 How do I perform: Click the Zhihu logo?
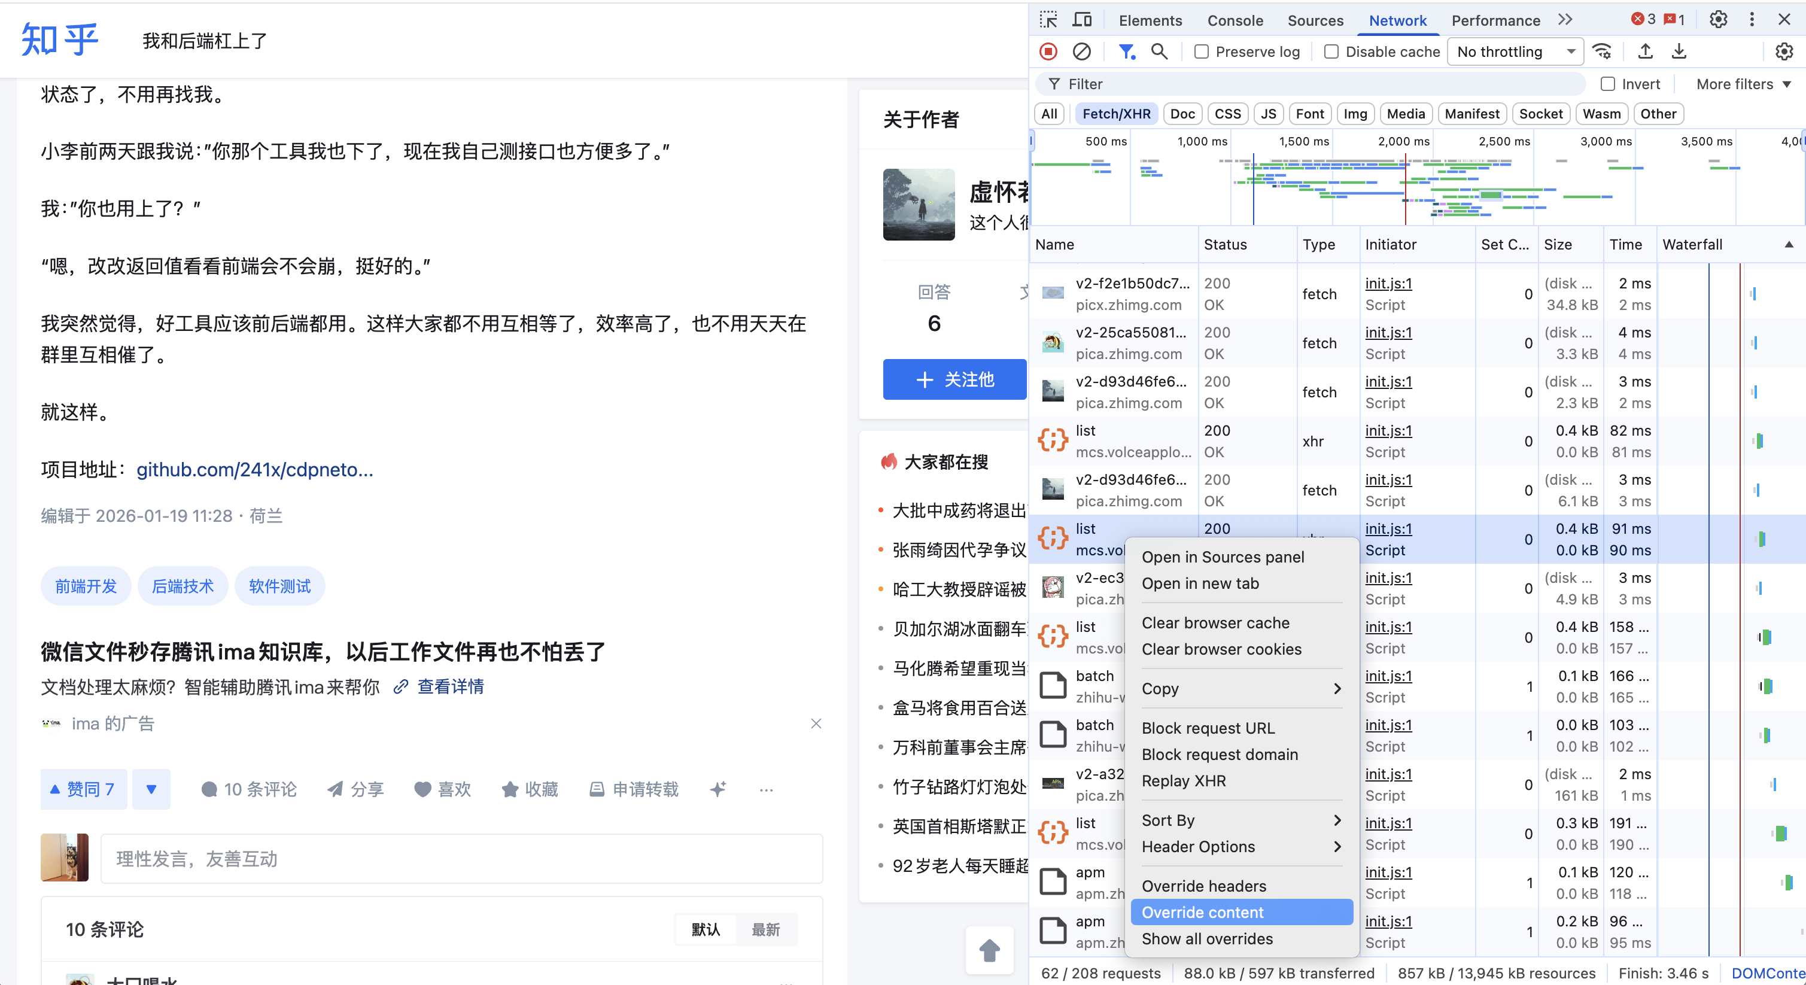(x=60, y=39)
